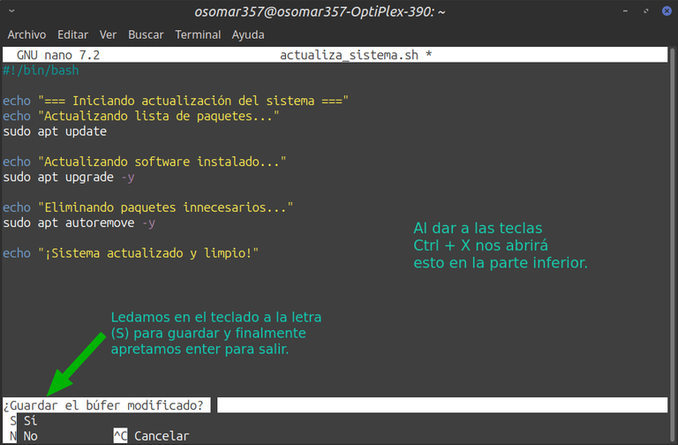
Task: Click the terminal vertical scrollbar
Action: (x=673, y=245)
